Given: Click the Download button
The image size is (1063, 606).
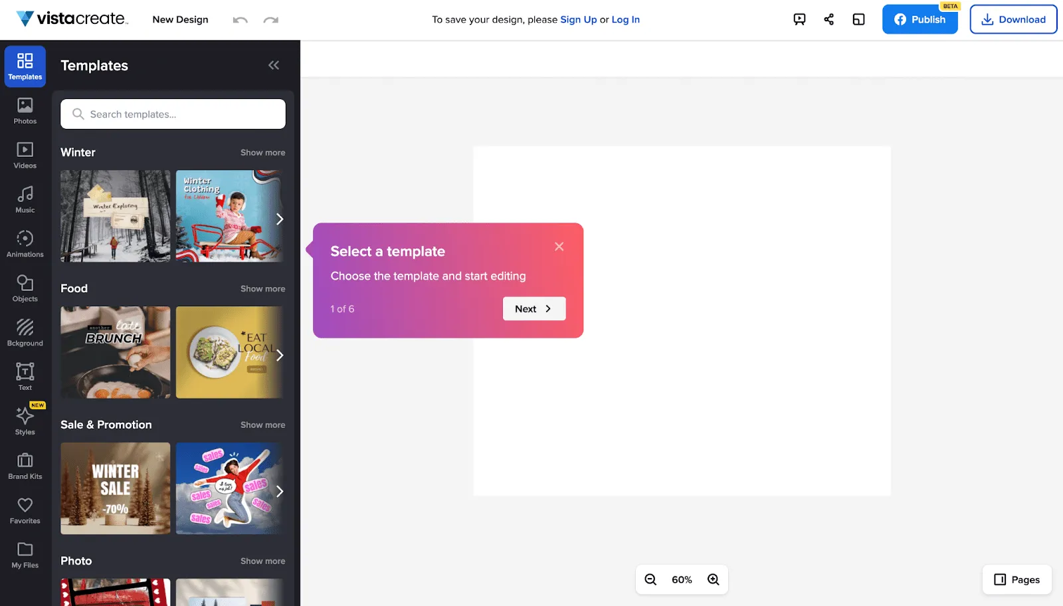Looking at the screenshot, I should click(x=1013, y=19).
